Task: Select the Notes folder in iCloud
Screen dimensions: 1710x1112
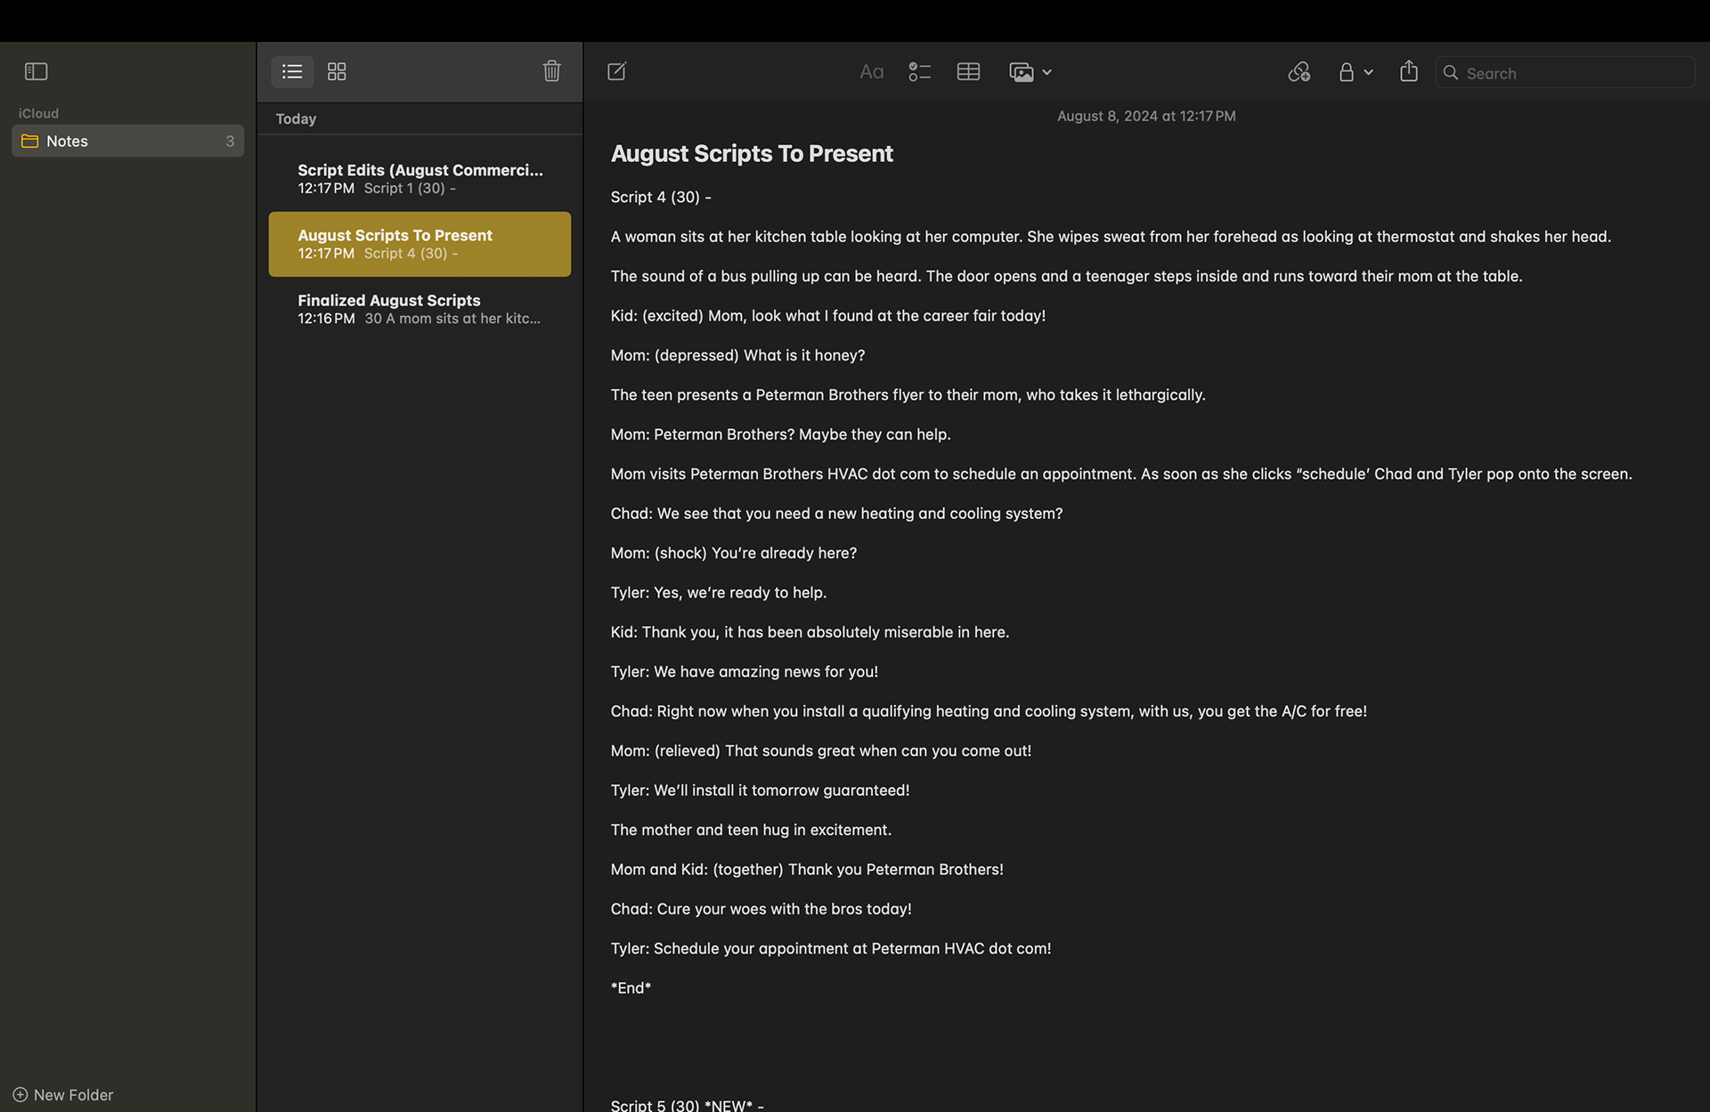Action: click(x=127, y=141)
